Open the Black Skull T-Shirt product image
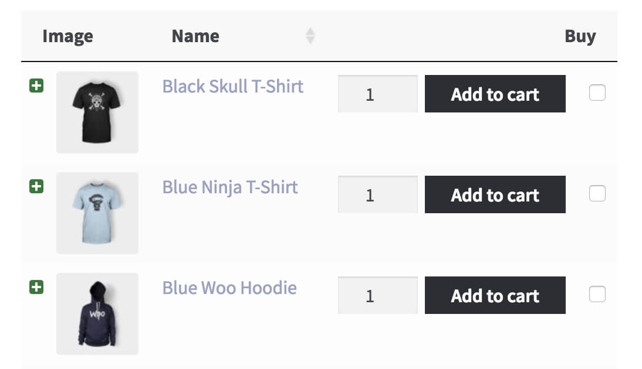The height and width of the screenshot is (369, 642). (x=97, y=112)
